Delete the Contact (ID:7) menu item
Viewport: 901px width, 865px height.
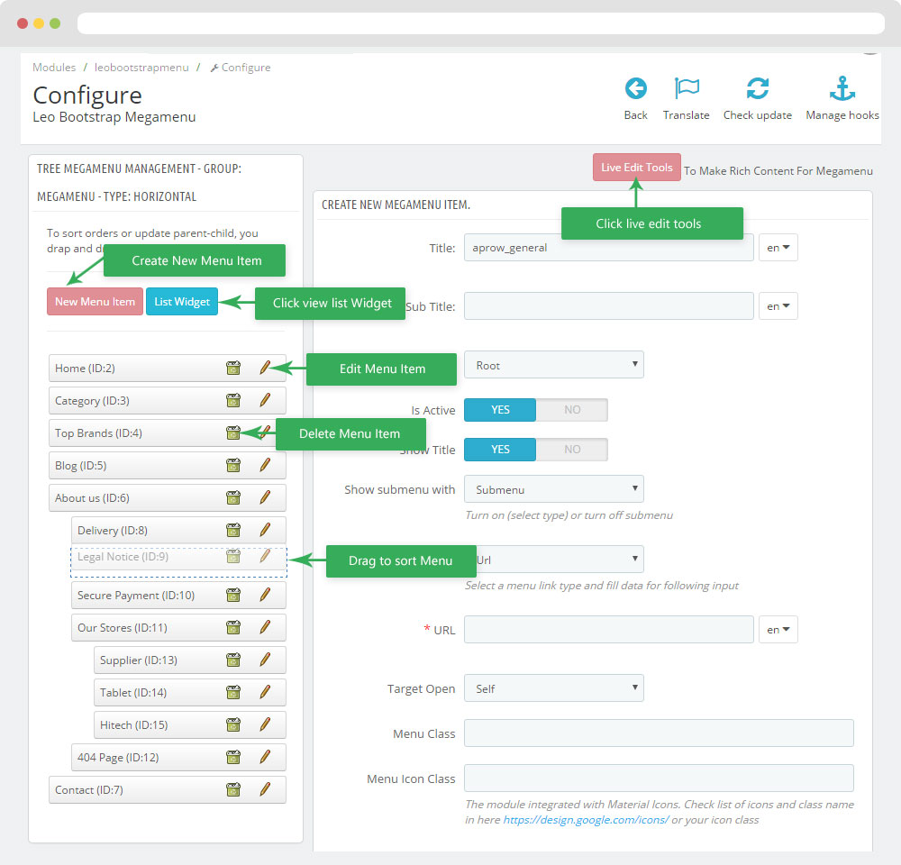coord(233,790)
